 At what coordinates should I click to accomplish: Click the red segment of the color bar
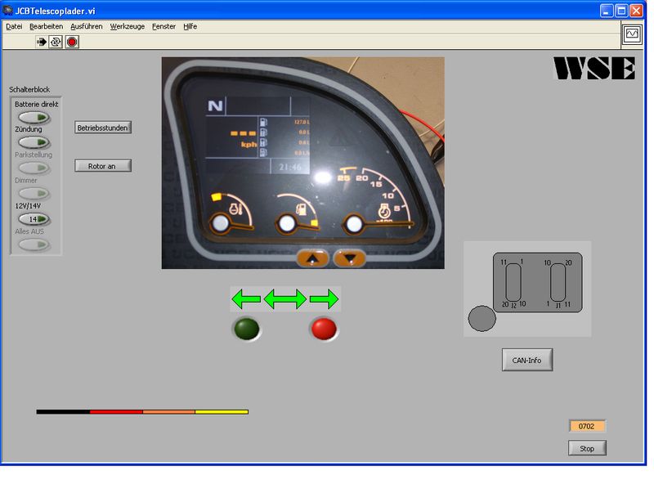click(116, 411)
